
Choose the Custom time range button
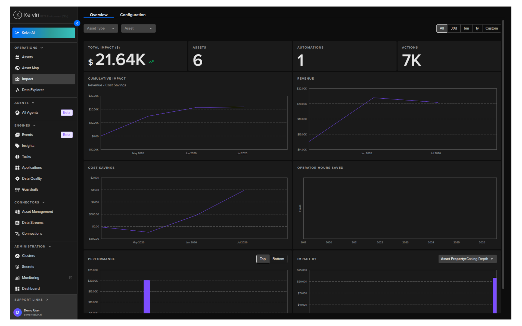point(491,28)
